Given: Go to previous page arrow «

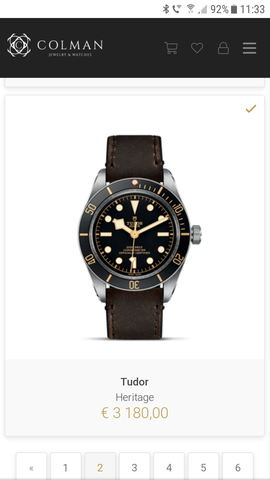Looking at the screenshot, I should point(31,466).
